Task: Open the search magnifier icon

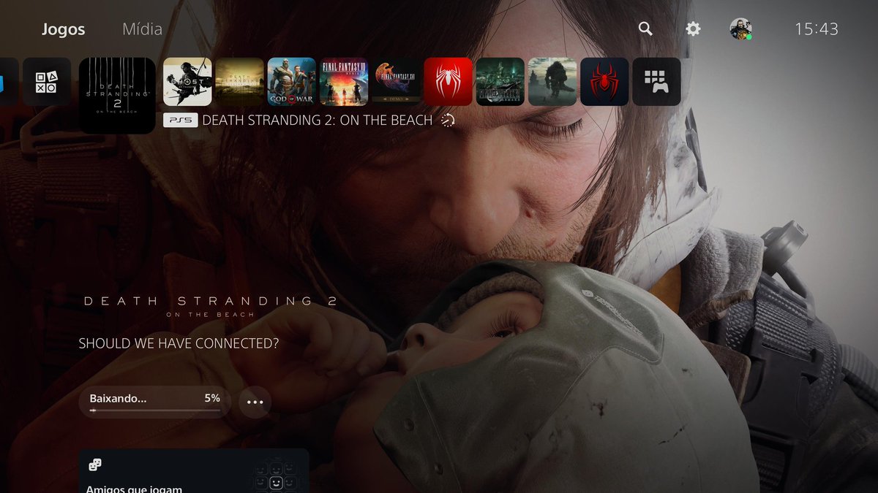Action: 645,28
